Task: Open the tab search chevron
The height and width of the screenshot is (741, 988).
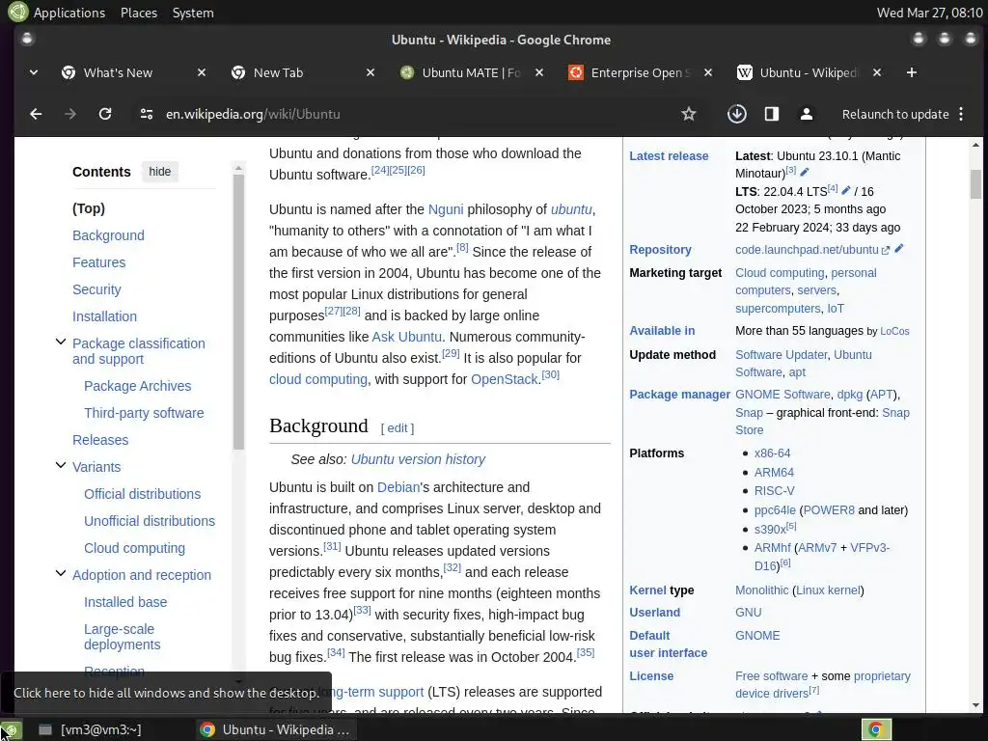Action: tap(34, 72)
